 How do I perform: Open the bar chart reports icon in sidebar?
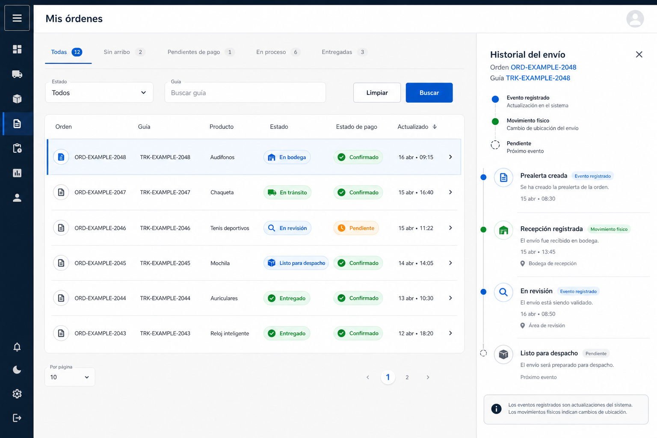click(x=17, y=173)
